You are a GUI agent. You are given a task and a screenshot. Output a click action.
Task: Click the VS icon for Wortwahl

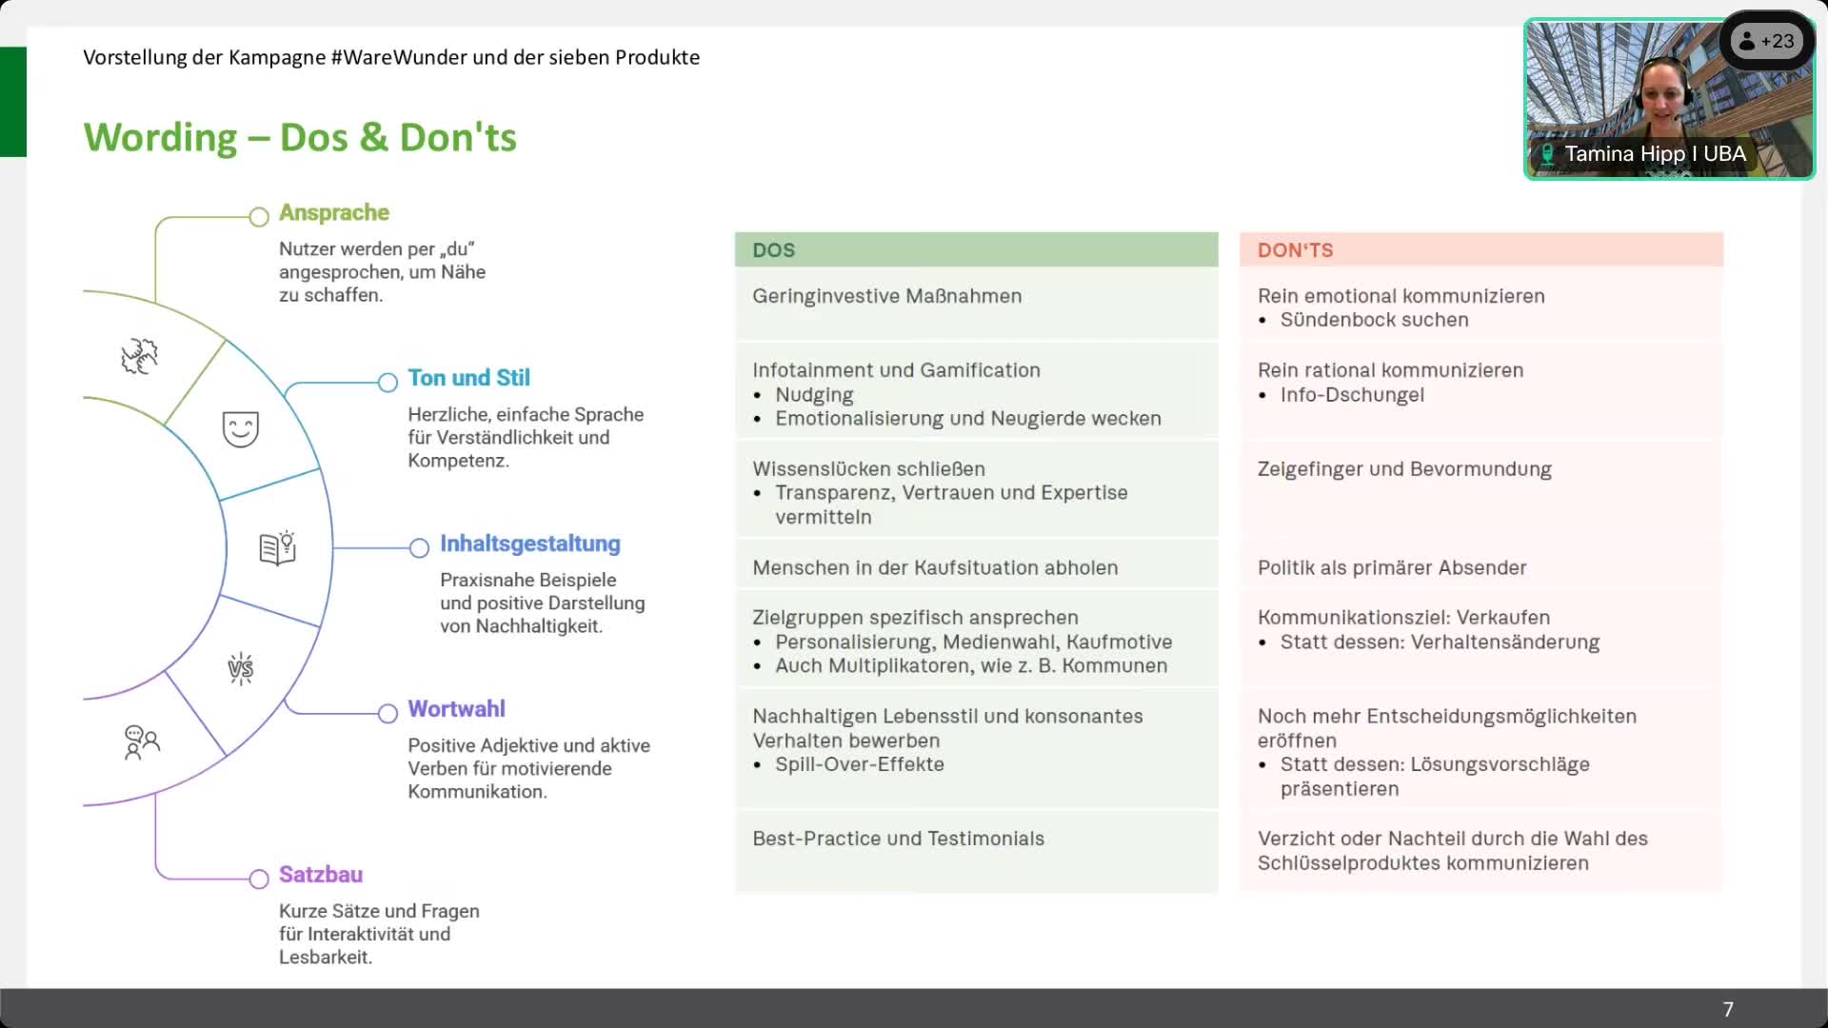pos(241,669)
